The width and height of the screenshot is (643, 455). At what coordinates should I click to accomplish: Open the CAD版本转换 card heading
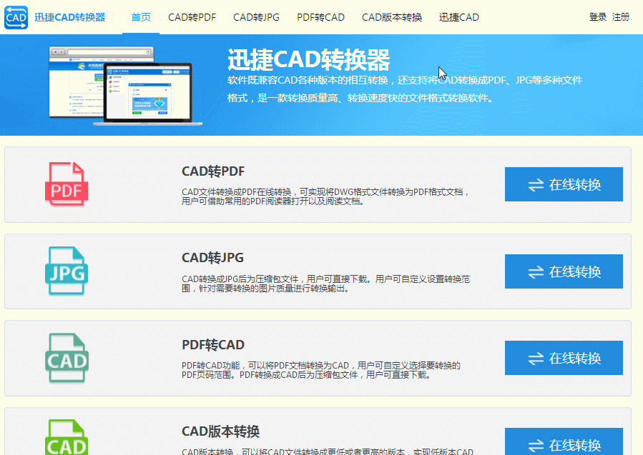pos(220,431)
